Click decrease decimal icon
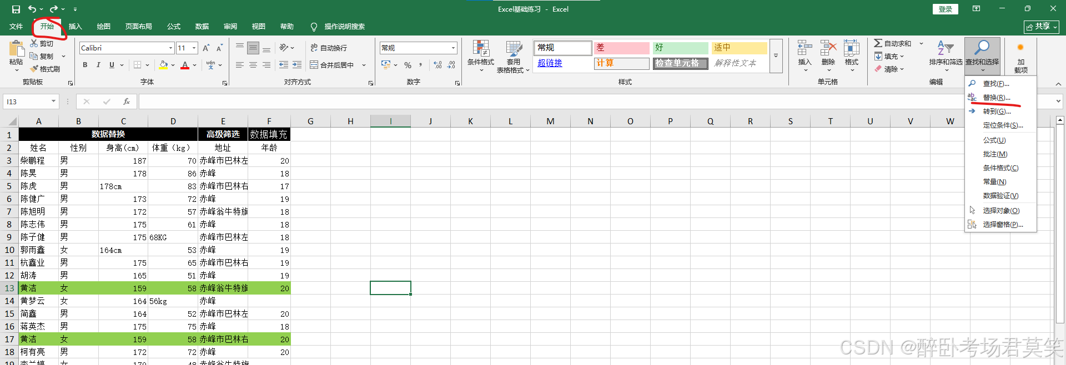The width and height of the screenshot is (1066, 365). tap(451, 65)
